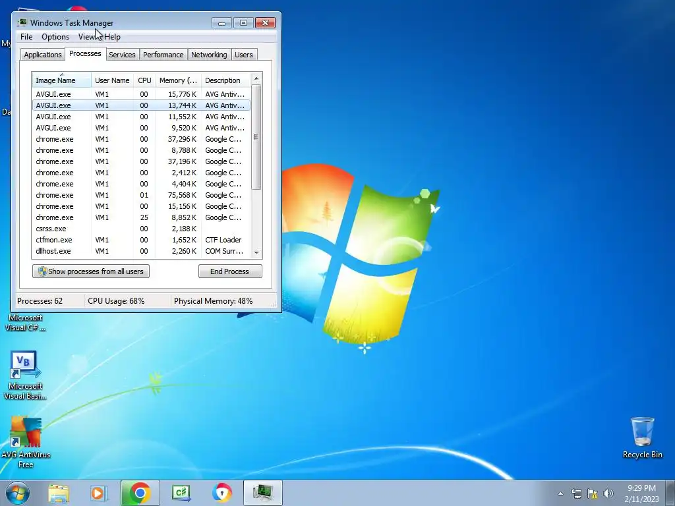Viewport: 675px width, 506px height.
Task: Select chrome.exe row using 8,788 K
Action: pos(141,150)
